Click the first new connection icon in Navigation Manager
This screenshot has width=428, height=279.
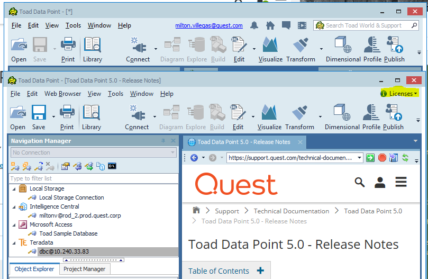15,166
